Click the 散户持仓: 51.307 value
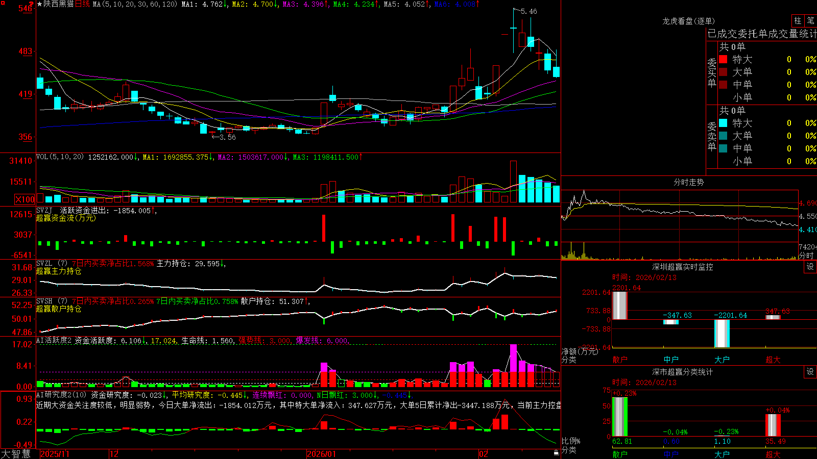The image size is (817, 459). coord(272,301)
